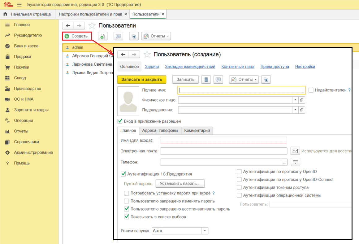Open Администрирование section in sidebar

coord(33,152)
